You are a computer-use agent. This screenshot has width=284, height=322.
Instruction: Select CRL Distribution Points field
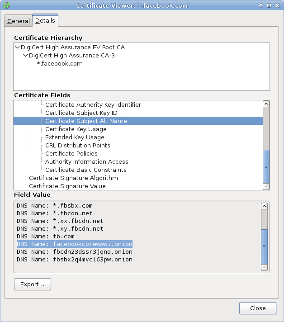(x=78, y=145)
